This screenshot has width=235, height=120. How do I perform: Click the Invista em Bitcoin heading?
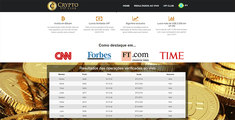[x=63, y=24]
